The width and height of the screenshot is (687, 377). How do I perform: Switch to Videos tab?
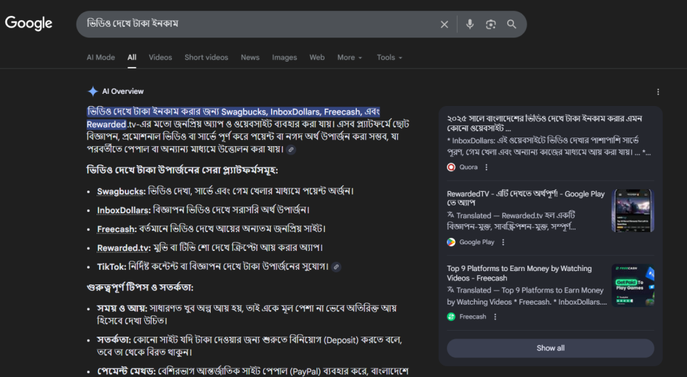coord(160,58)
